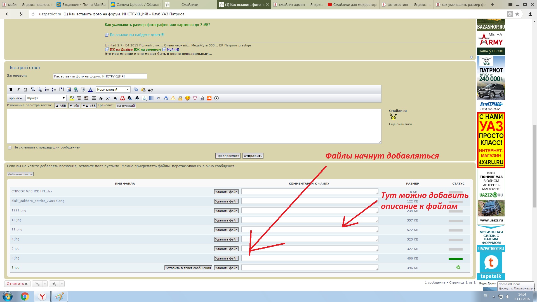Click comment field for 2.jpg file
This screenshot has height=302, width=537.
tap(310, 258)
